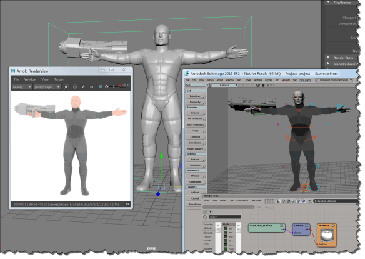Viewport: 365px width, 259px height.
Task: Click the Constrain button under Kinematics
Action: click(195, 181)
